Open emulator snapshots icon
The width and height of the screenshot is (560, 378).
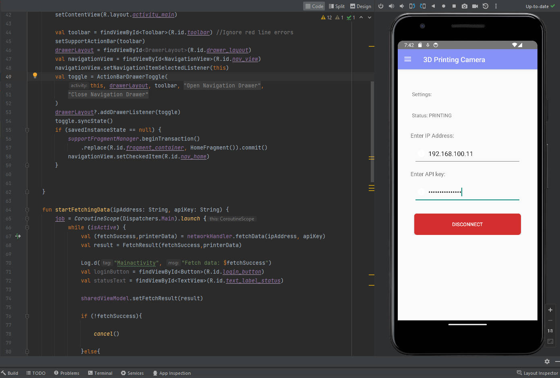(486, 6)
